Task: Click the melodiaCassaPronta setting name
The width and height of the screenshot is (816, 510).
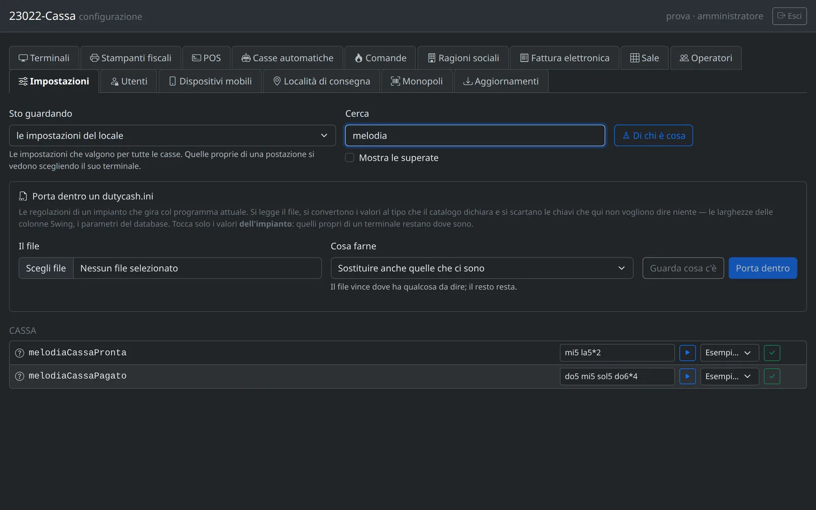Action: click(x=78, y=352)
